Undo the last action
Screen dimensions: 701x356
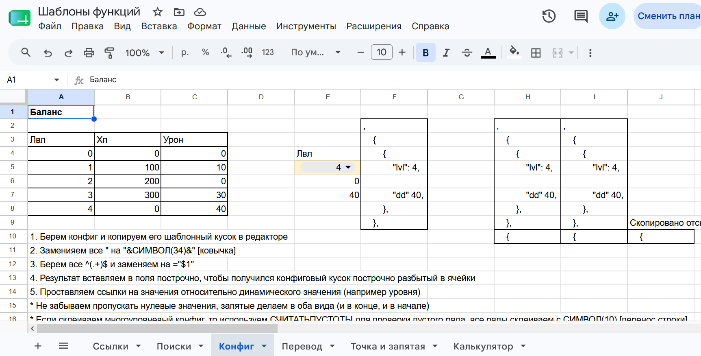[x=48, y=52]
